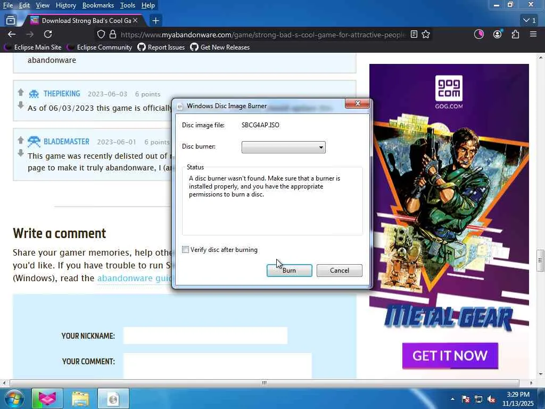The height and width of the screenshot is (409, 545).
Task: Click the page horizontal scrollbar
Action: coord(264,383)
